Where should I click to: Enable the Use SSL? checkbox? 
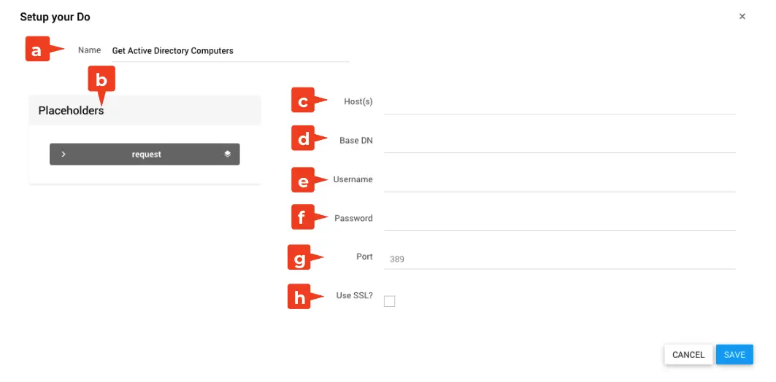(x=389, y=301)
